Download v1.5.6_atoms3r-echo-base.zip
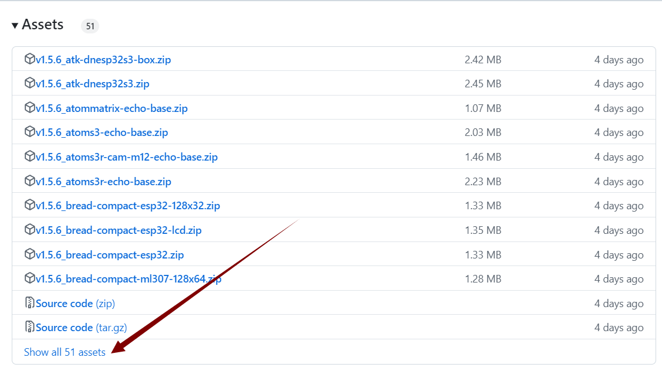Viewport: 662px width, 371px height. point(103,182)
